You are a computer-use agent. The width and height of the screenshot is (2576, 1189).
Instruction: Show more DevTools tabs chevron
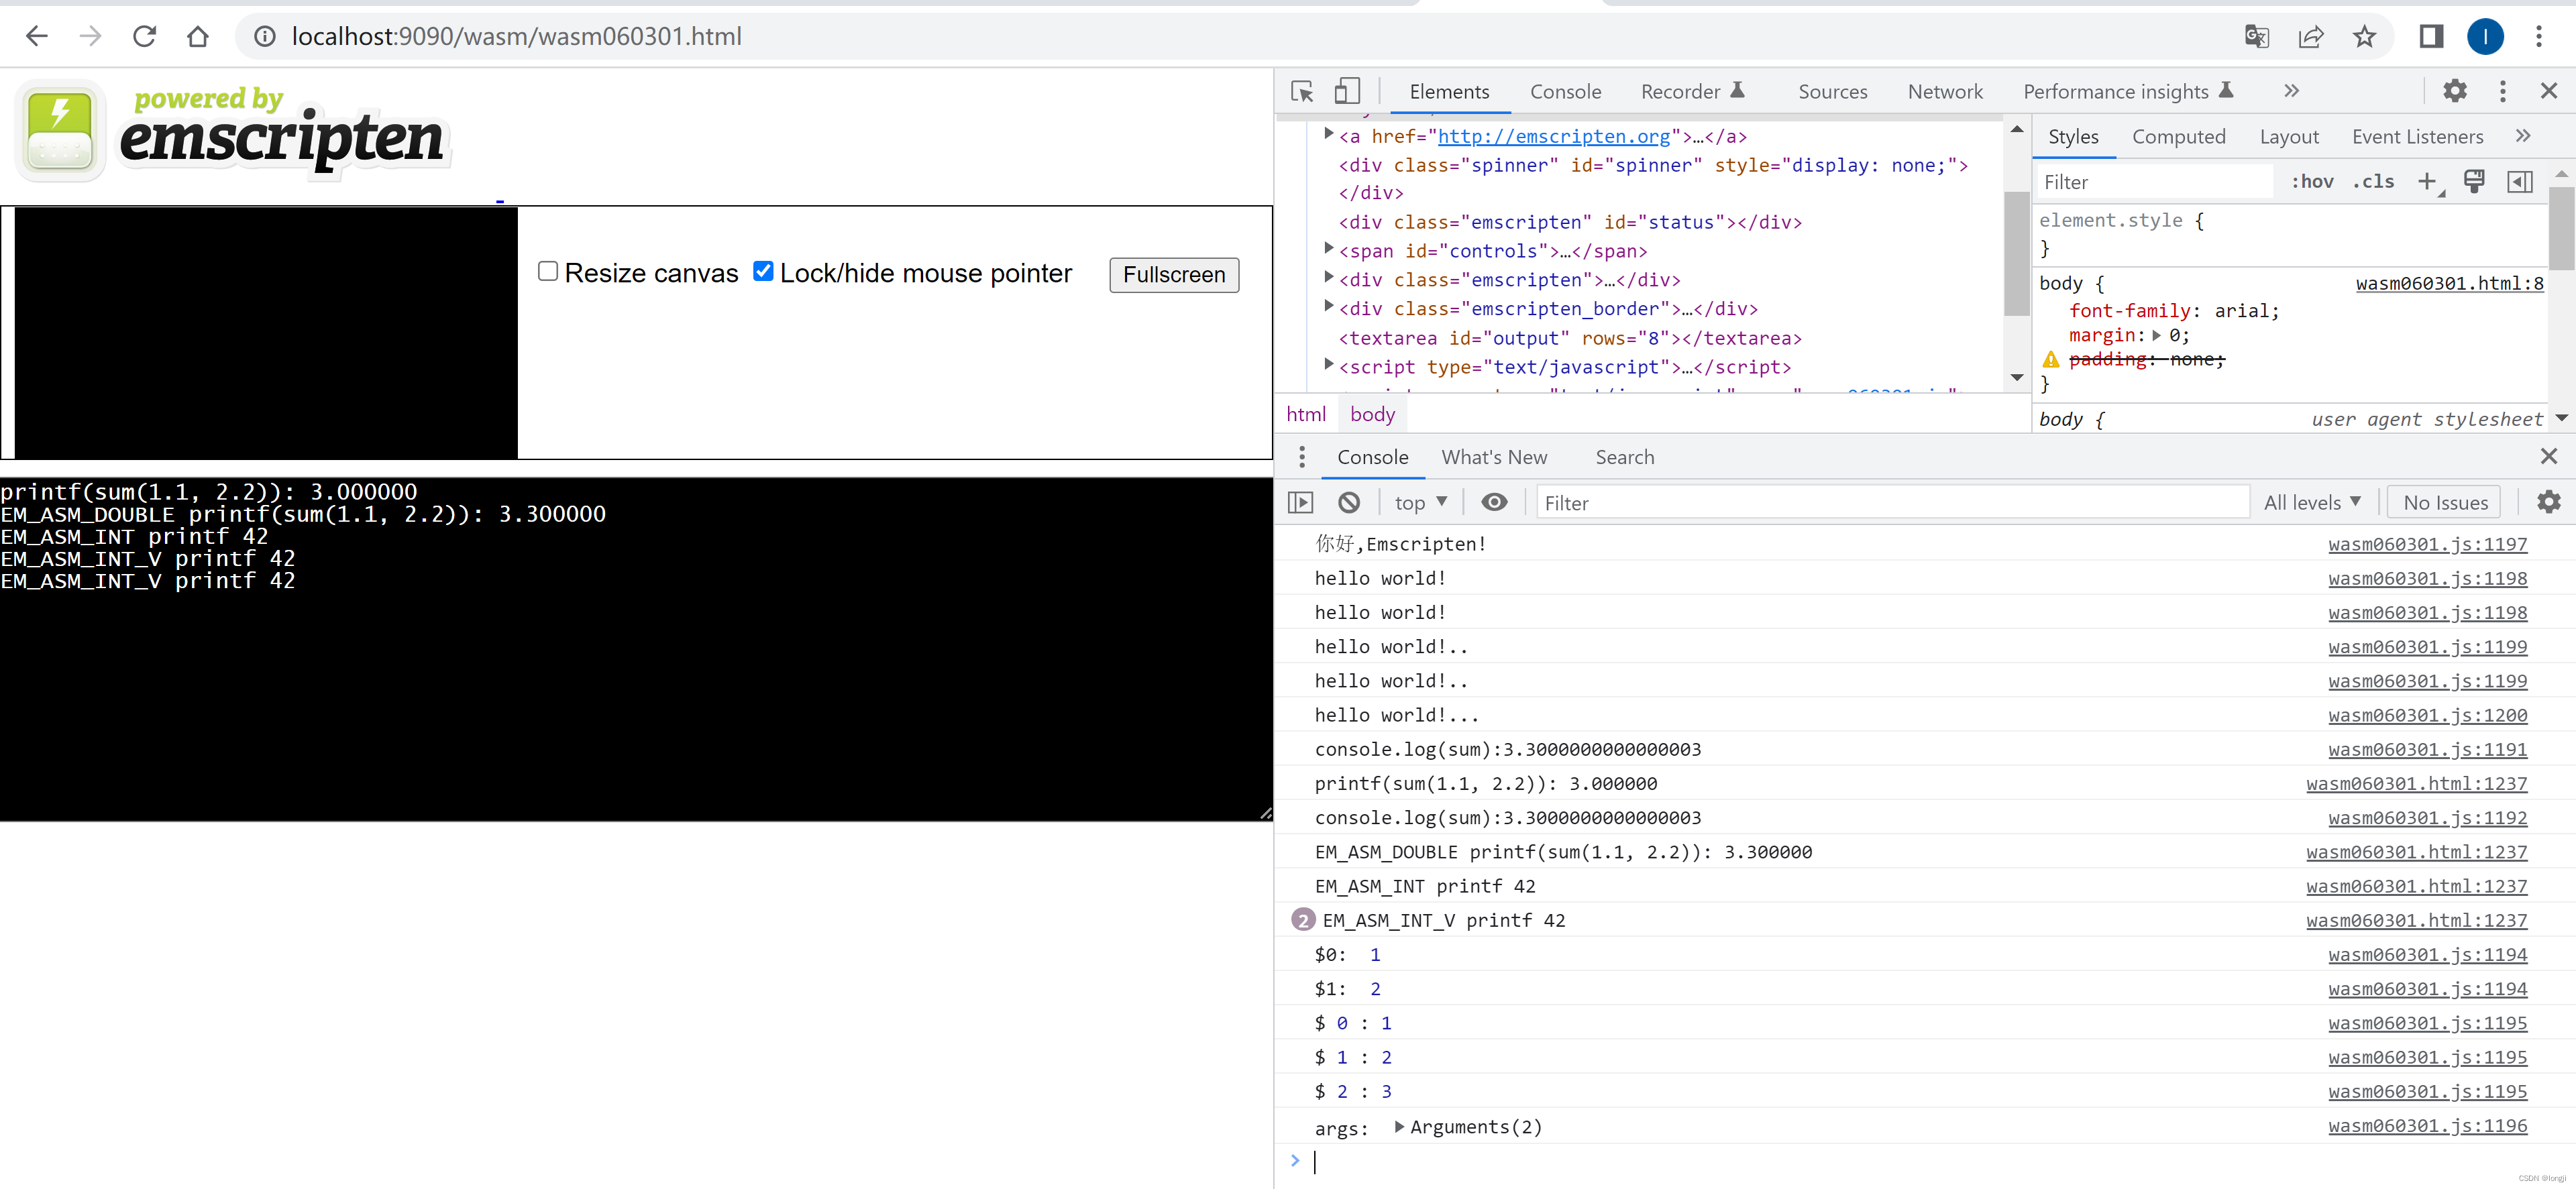pos(2291,91)
